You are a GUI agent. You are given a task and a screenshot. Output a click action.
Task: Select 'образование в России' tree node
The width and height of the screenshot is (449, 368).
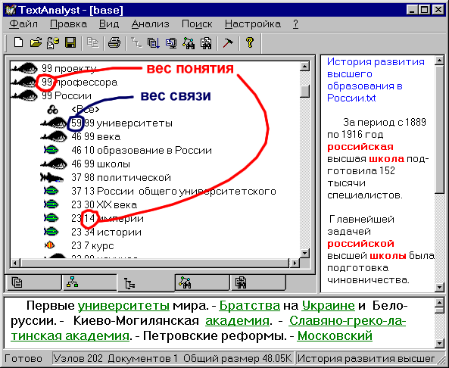(154, 151)
